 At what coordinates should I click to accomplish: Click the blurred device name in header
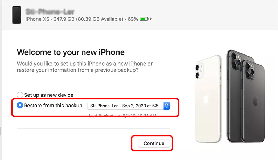click(x=50, y=12)
